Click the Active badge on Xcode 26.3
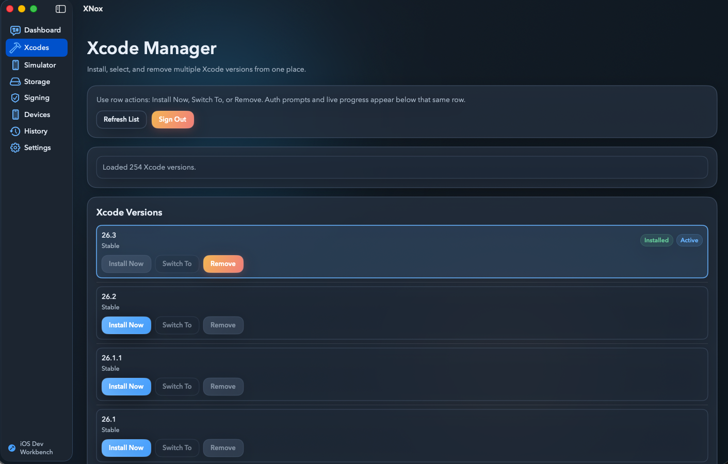This screenshot has height=464, width=728. click(x=689, y=240)
